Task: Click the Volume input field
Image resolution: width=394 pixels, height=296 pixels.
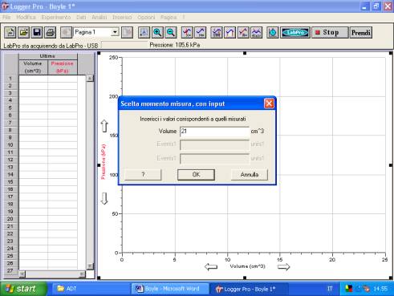Action: pyautogui.click(x=215, y=132)
